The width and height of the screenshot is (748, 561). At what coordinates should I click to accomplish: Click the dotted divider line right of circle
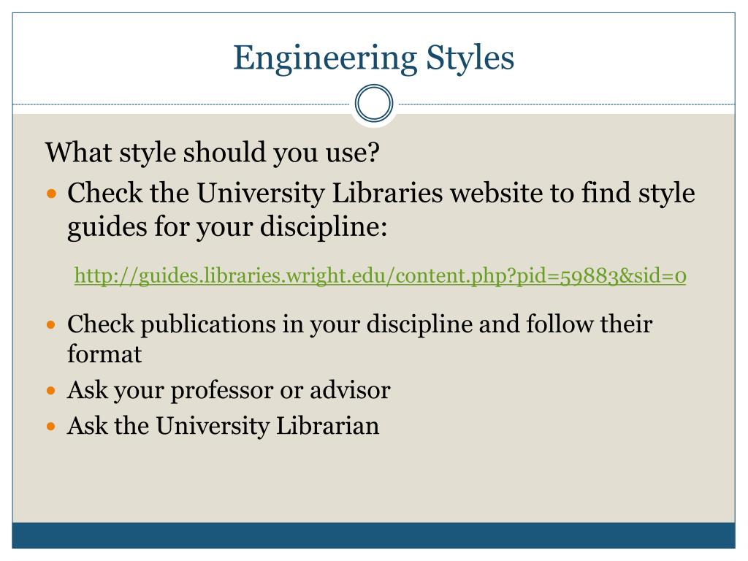[x=565, y=104]
